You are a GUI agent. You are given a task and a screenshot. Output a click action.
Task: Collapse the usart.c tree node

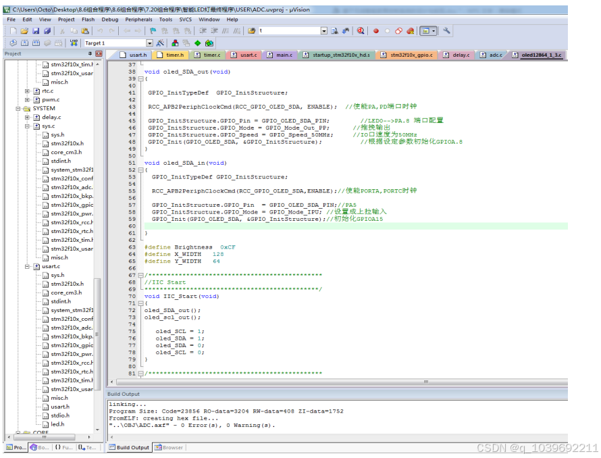pyautogui.click(x=27, y=267)
